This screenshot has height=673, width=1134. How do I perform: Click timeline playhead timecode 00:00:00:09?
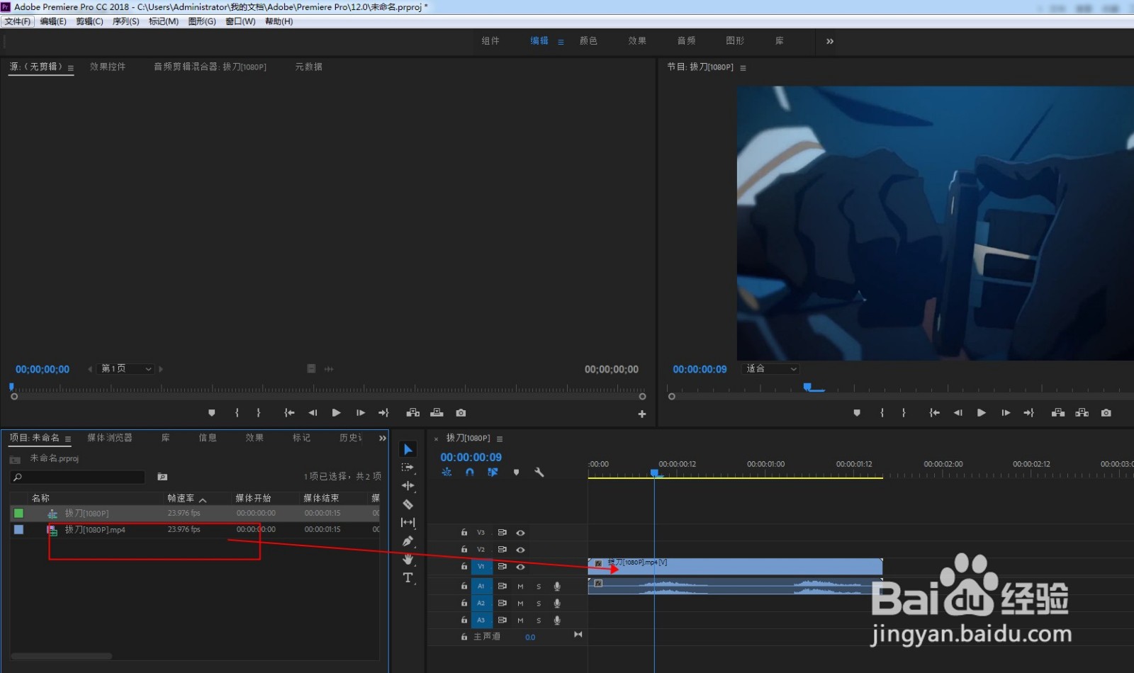[471, 458]
